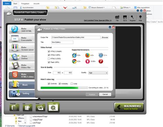Click the Opera 10.60+ browser icon

[x=88, y=61]
